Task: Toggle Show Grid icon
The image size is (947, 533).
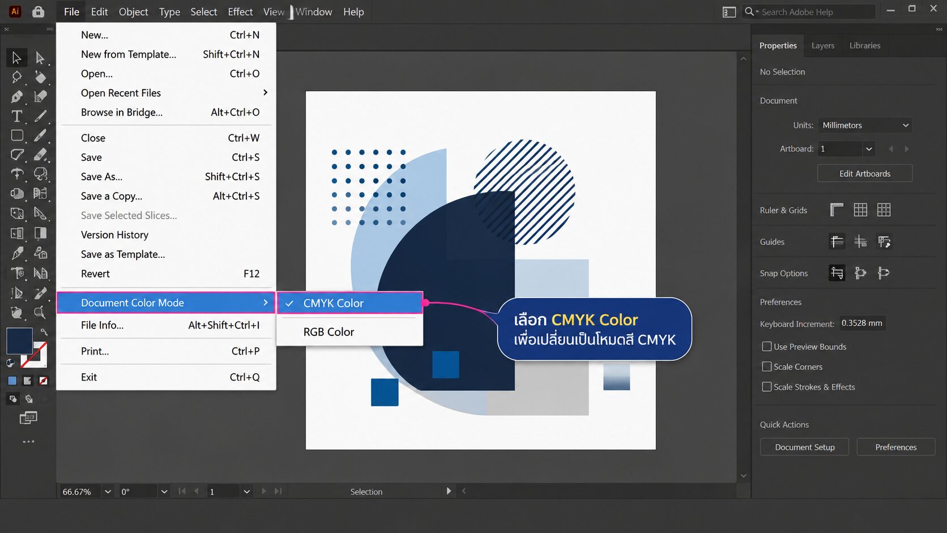Action: [x=860, y=210]
